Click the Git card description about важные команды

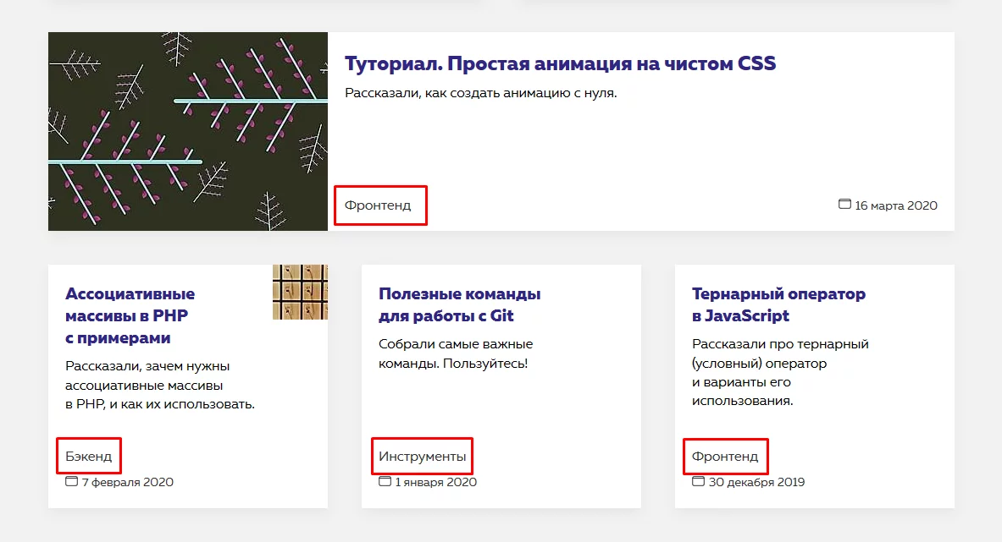pos(455,353)
